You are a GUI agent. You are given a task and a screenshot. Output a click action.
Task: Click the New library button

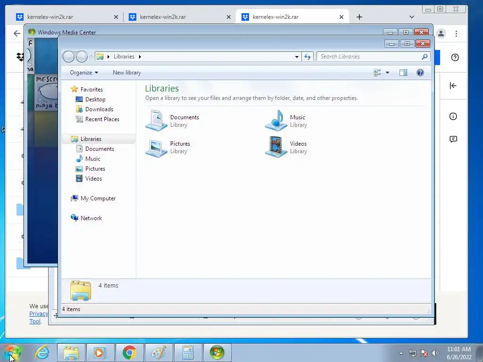click(x=127, y=73)
